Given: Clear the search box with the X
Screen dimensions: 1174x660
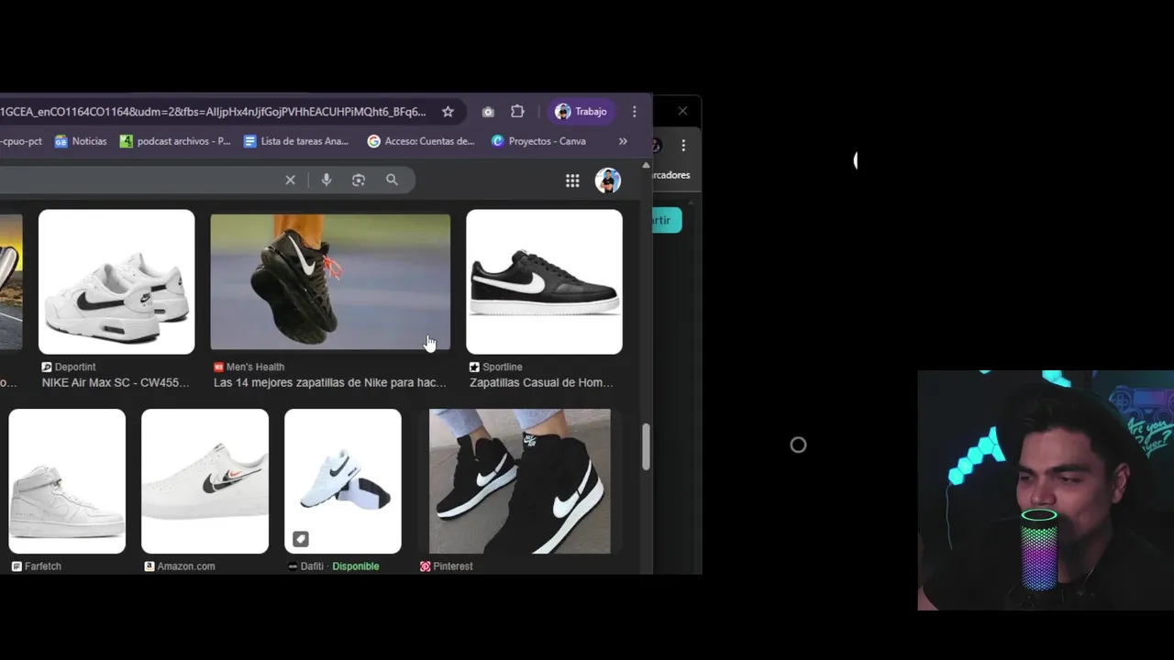Looking at the screenshot, I should 290,180.
